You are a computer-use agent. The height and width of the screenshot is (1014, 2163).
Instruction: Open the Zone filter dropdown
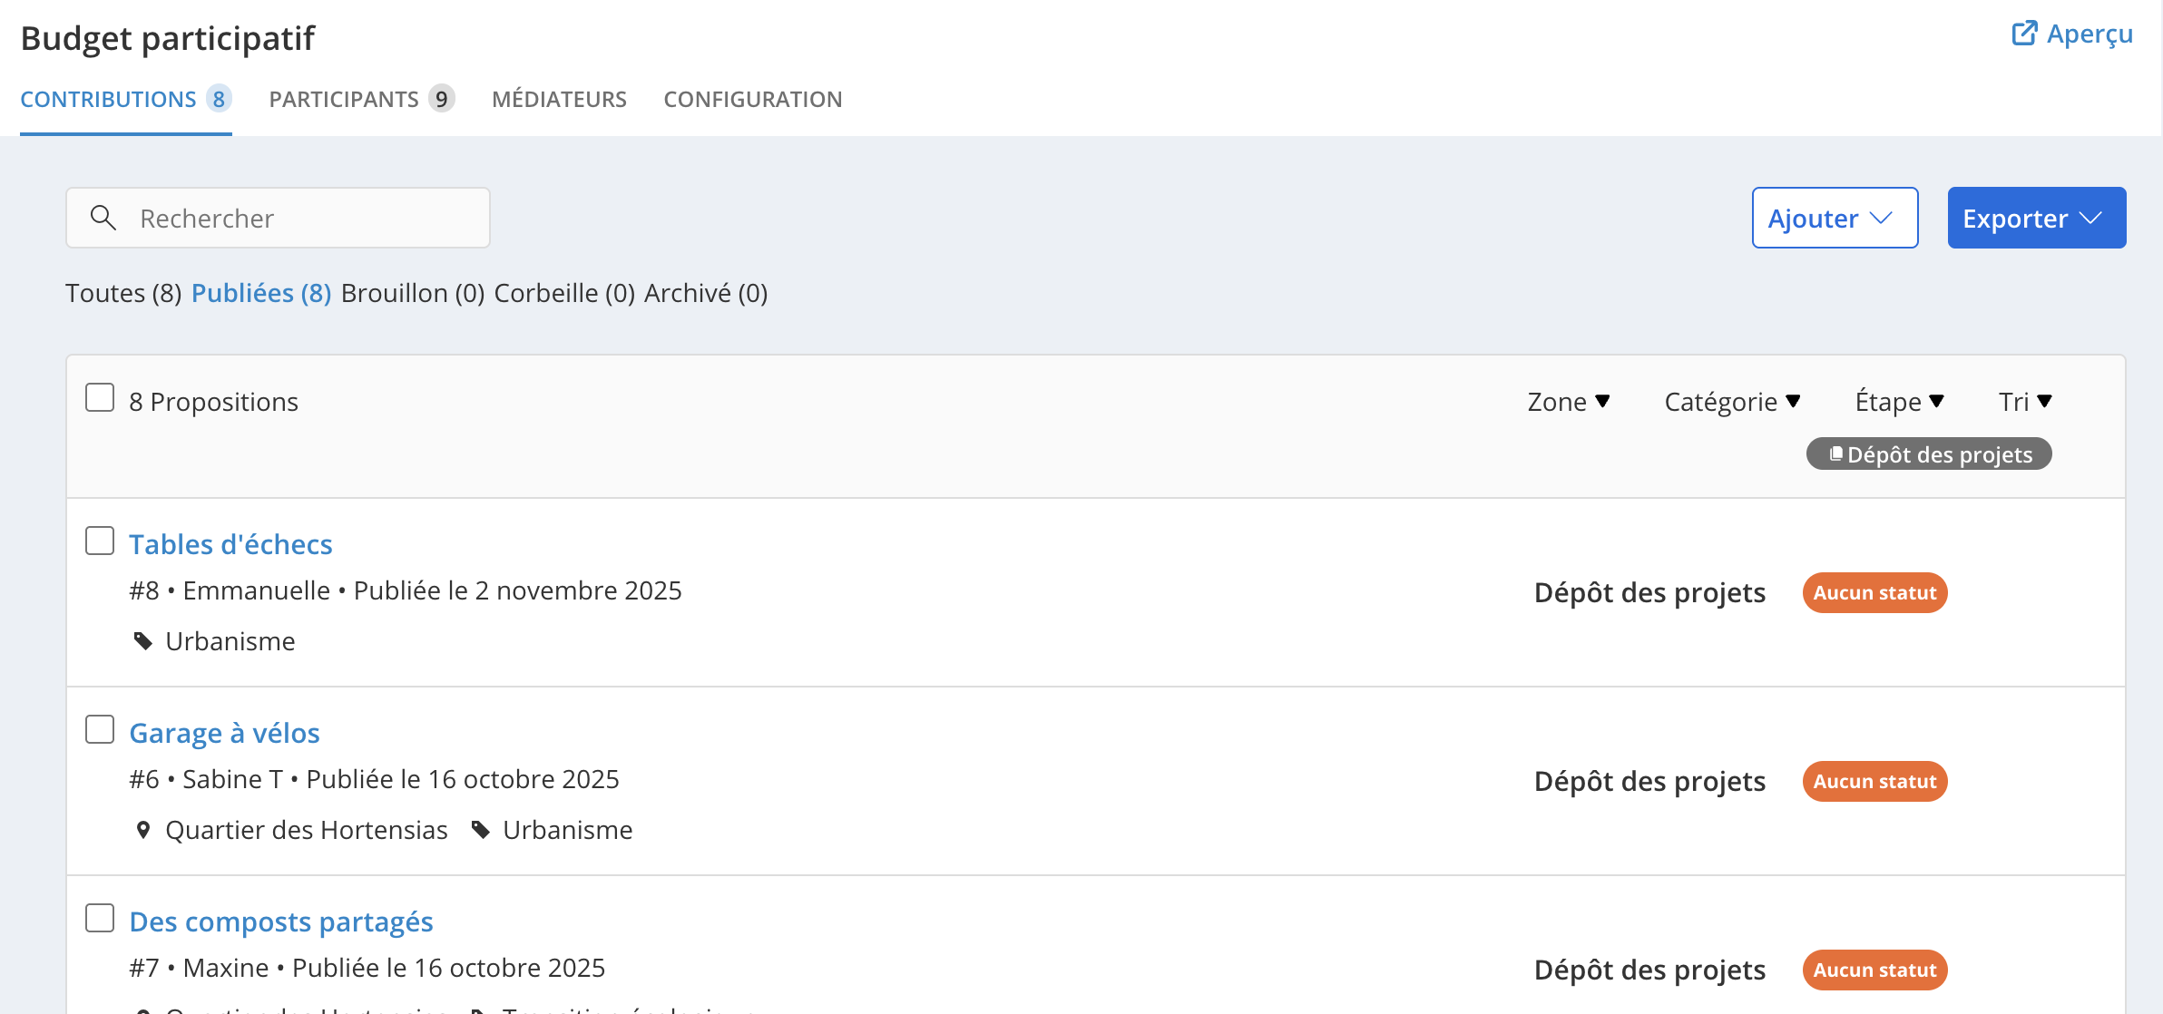click(x=1568, y=401)
